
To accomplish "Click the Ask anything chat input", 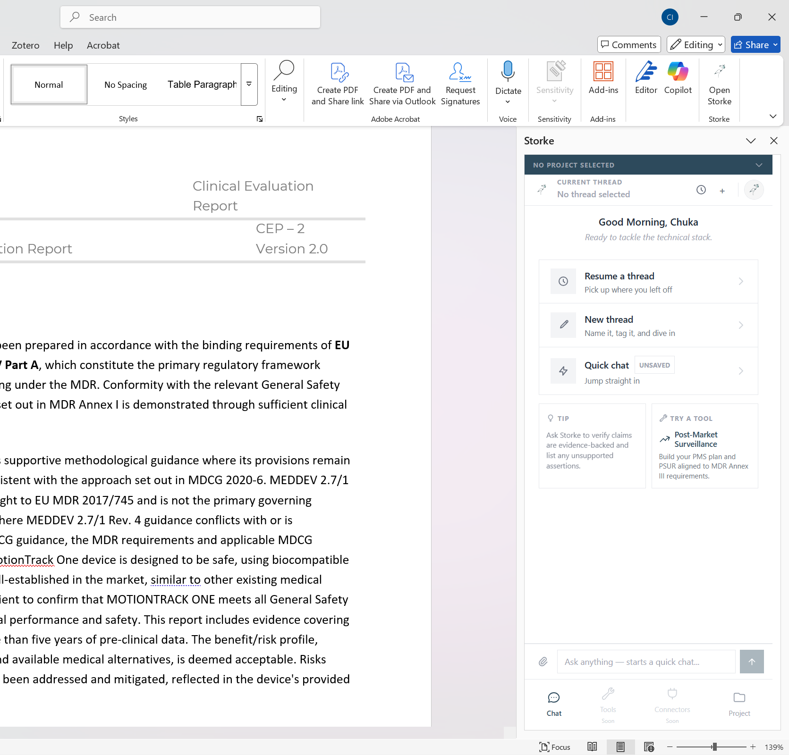I will 646,662.
